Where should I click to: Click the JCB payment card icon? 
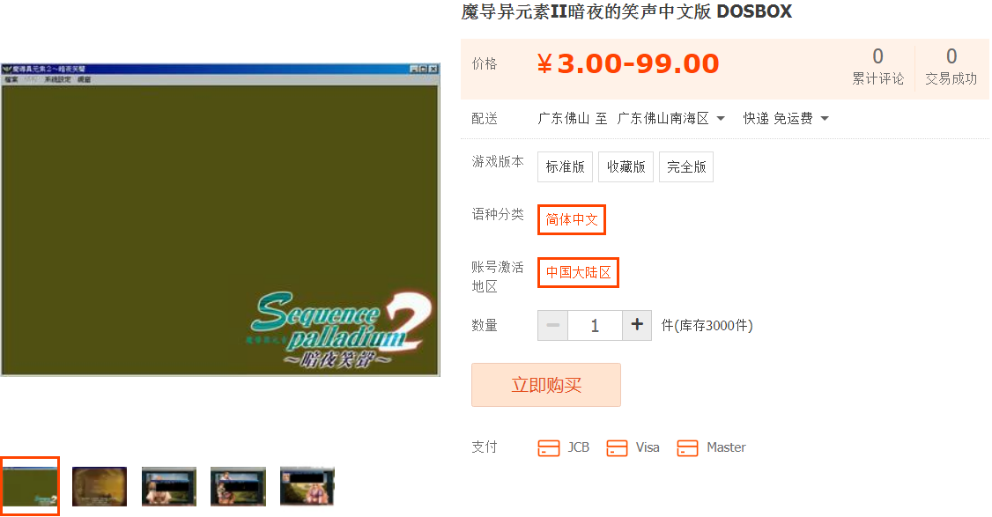click(549, 448)
